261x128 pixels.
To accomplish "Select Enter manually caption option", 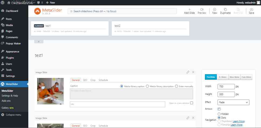I will point(176,86).
